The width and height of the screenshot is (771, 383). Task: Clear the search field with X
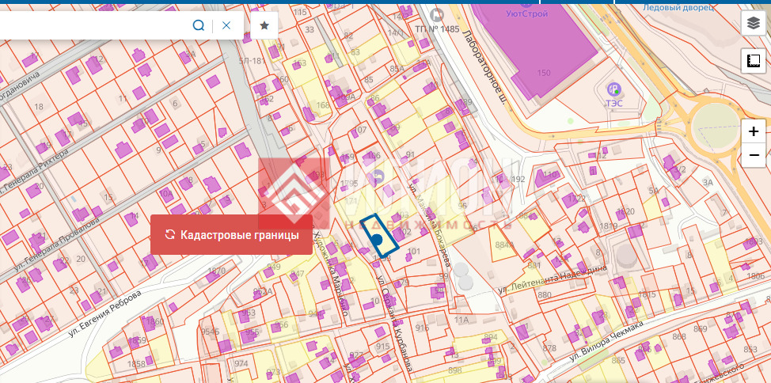[226, 25]
